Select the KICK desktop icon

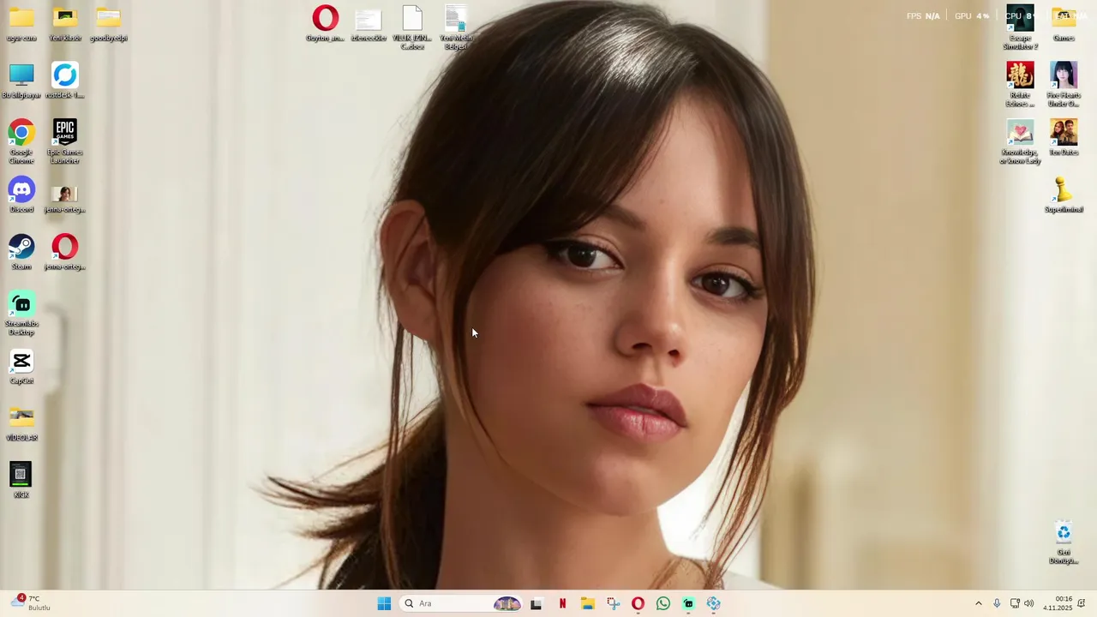21,481
